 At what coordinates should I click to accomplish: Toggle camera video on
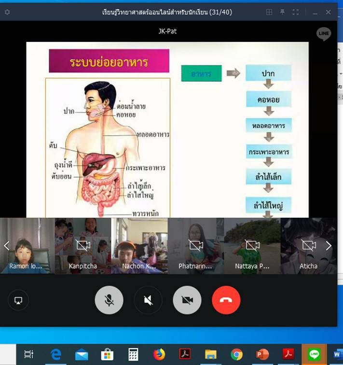point(187,300)
